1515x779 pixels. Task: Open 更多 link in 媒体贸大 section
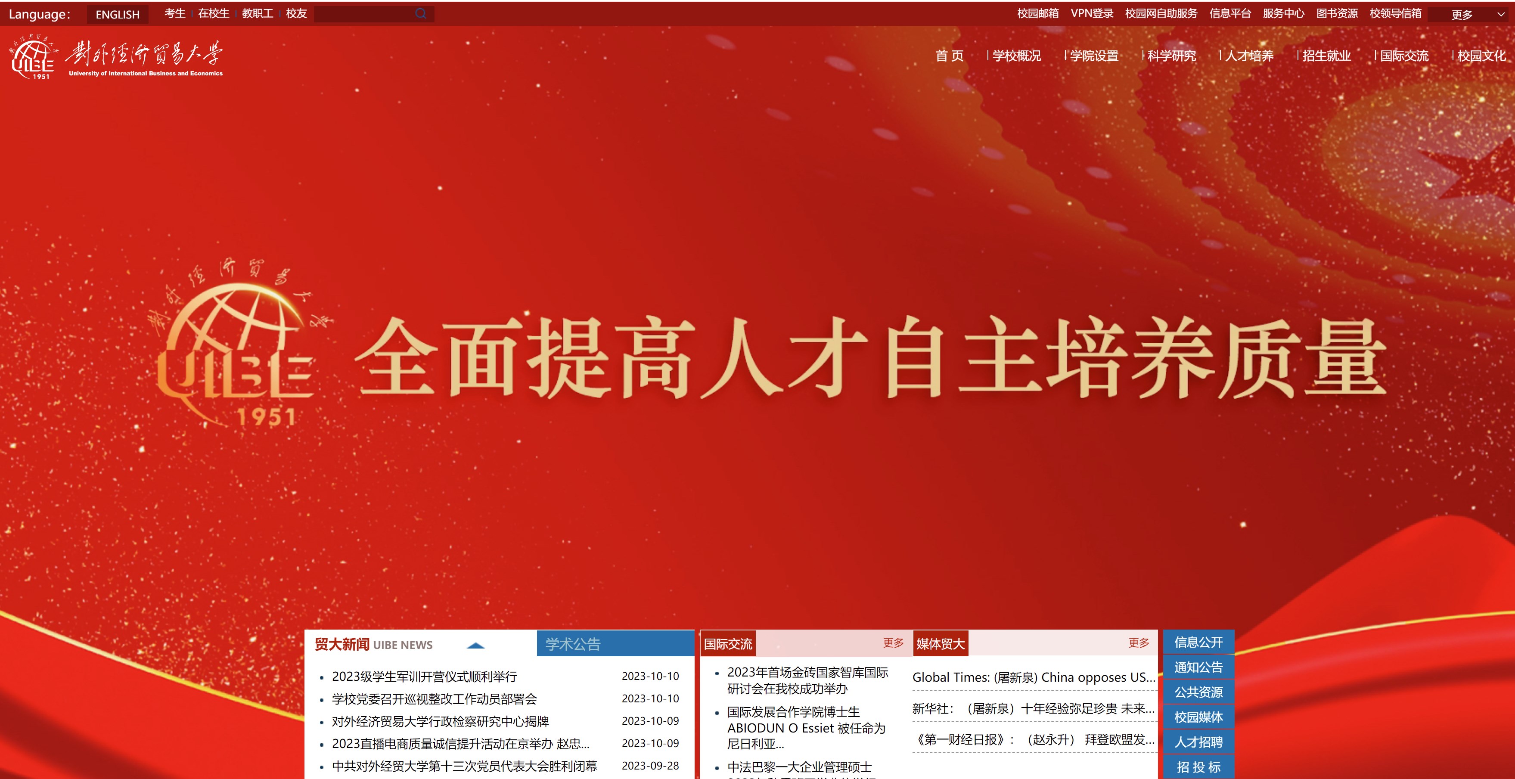1138,642
